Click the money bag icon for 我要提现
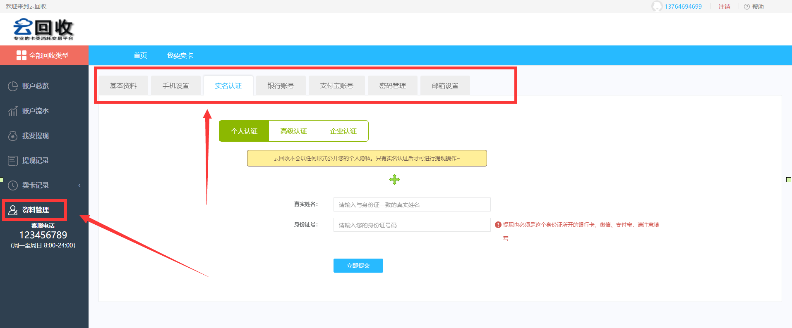The height and width of the screenshot is (328, 792). pos(13,135)
